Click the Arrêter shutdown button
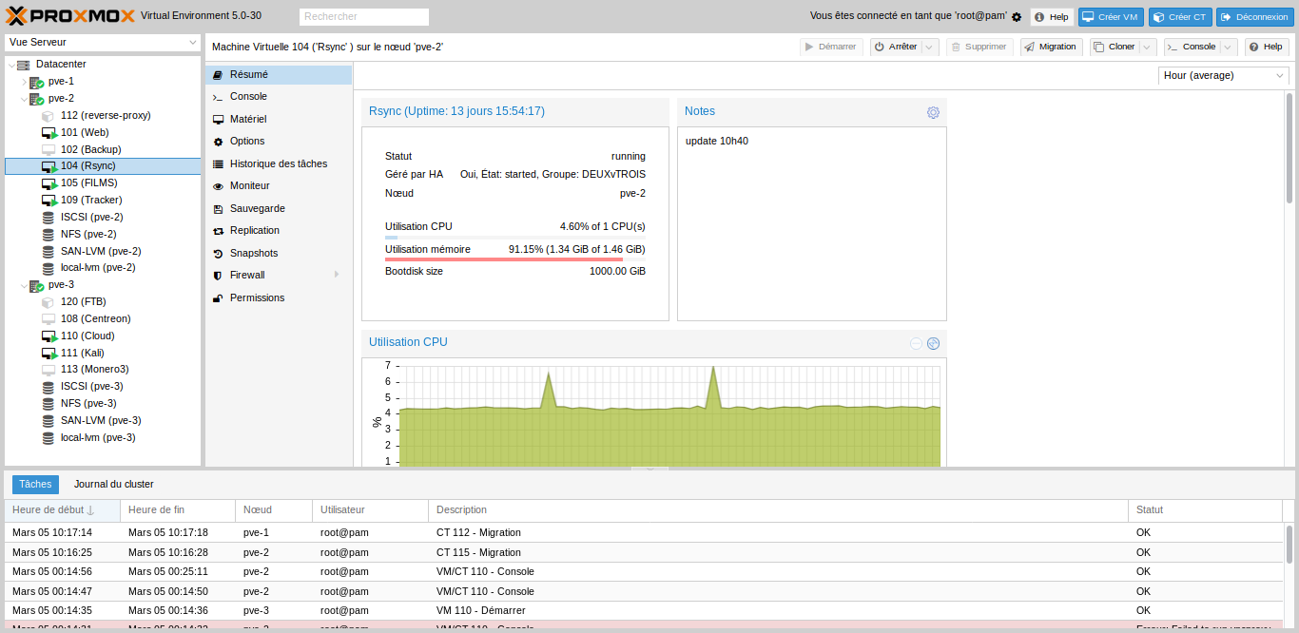Screen dimensions: 1299x633 (895, 47)
